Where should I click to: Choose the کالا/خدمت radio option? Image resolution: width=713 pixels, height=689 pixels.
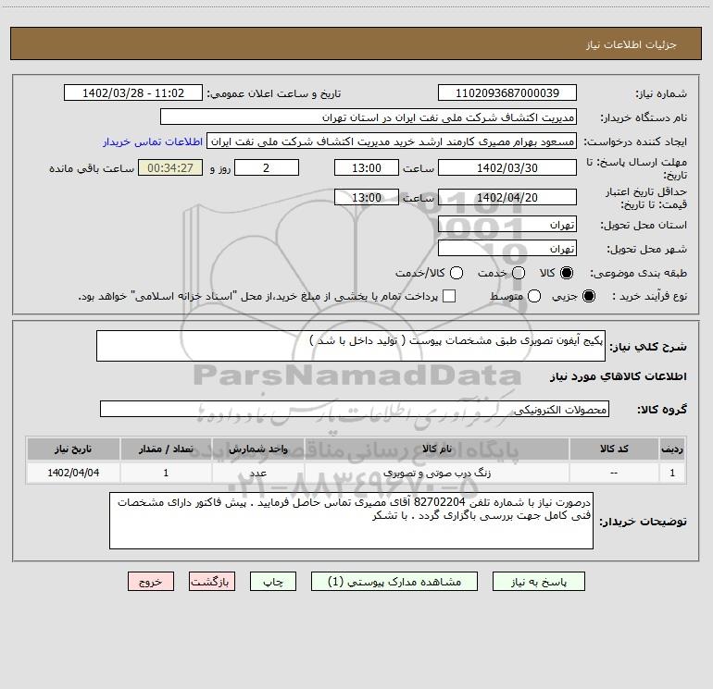point(457,273)
